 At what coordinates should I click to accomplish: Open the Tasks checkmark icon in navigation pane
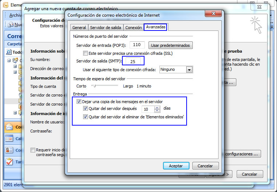click(9, 162)
